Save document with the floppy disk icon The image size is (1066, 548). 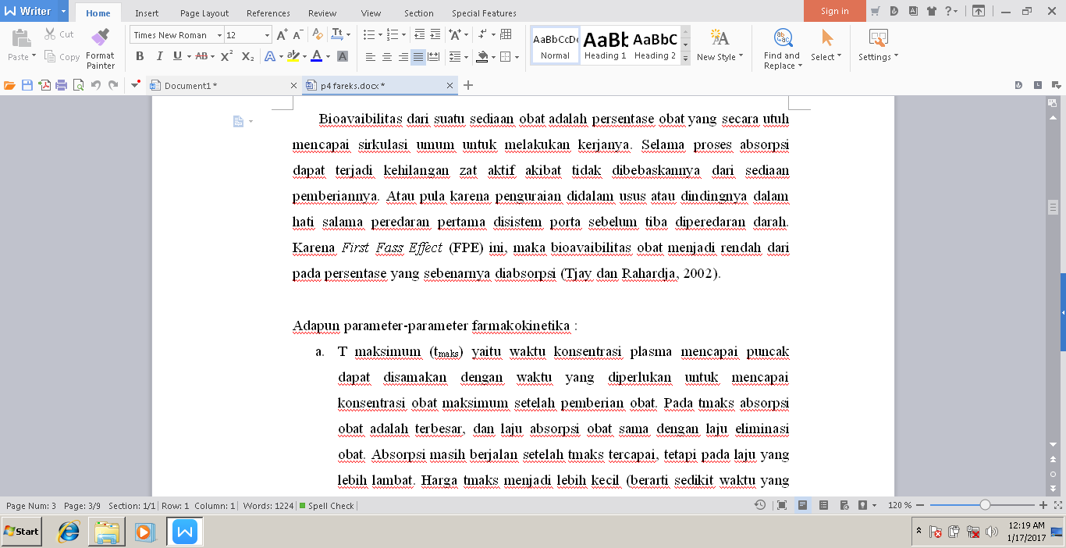click(x=27, y=86)
